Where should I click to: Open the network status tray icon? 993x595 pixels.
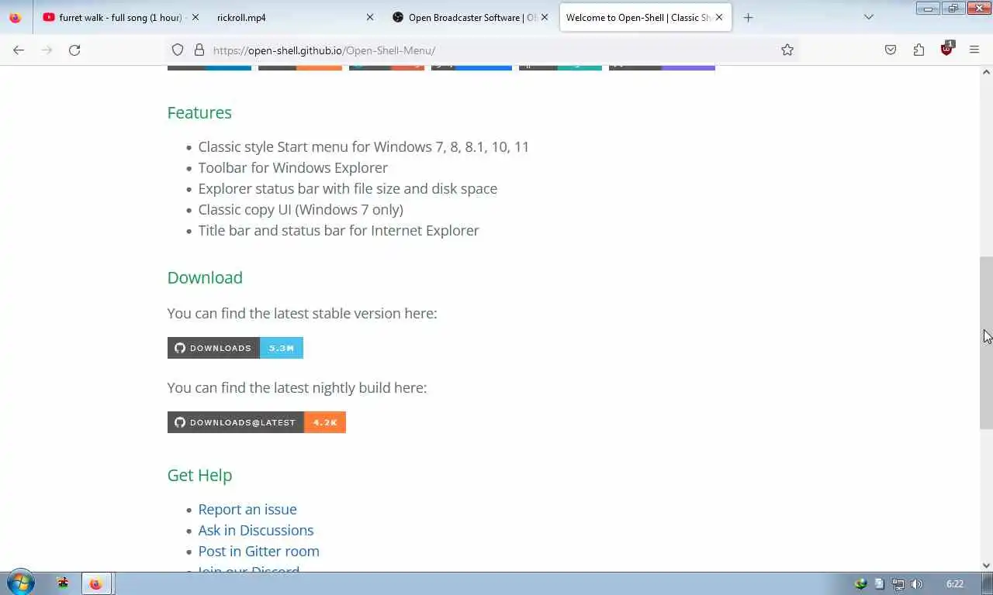click(x=898, y=584)
